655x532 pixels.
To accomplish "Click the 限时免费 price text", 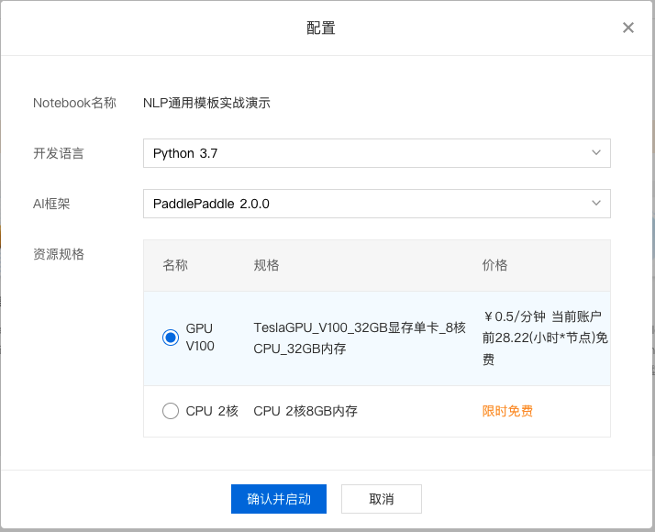I will coord(507,411).
